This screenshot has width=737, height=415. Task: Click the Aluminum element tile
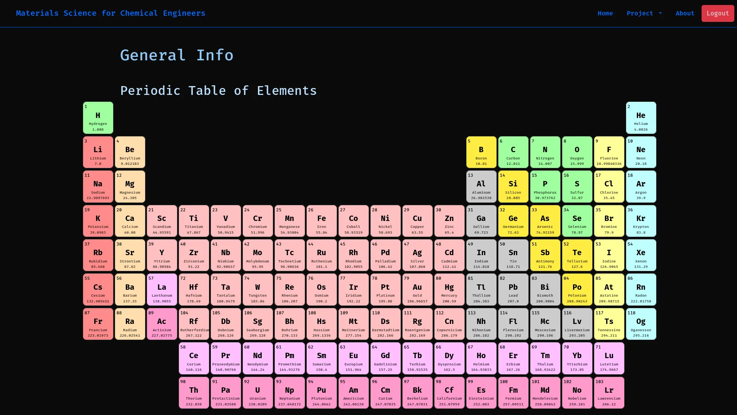481,186
